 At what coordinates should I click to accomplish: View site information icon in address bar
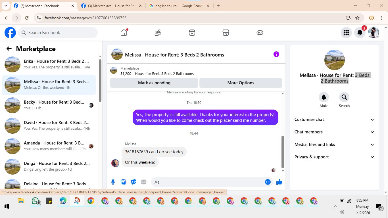point(39,18)
